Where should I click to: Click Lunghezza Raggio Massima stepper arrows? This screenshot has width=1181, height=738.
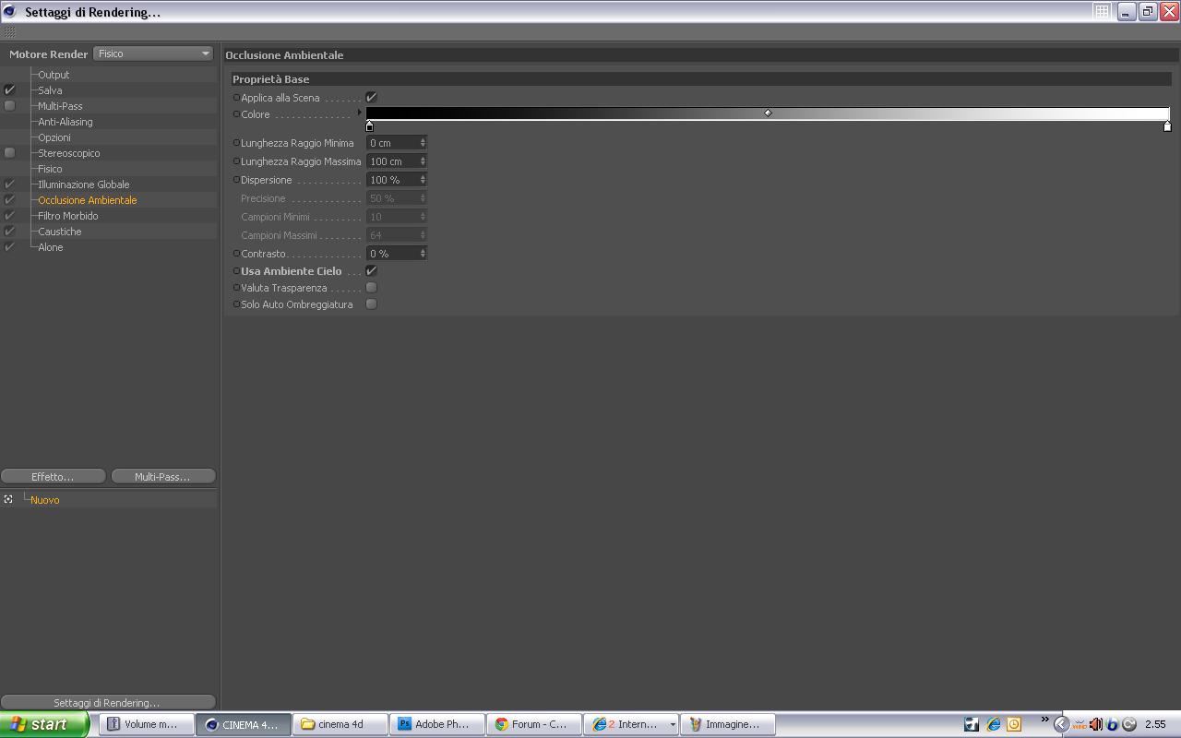tap(423, 161)
